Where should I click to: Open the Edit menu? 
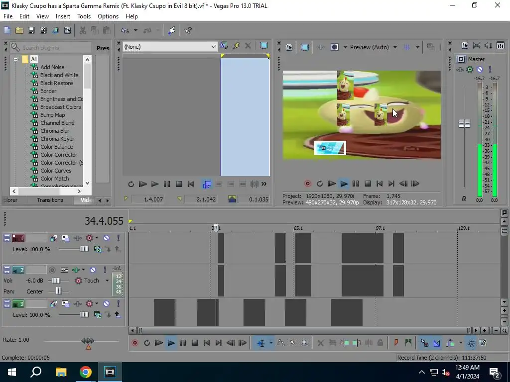pyautogui.click(x=24, y=16)
